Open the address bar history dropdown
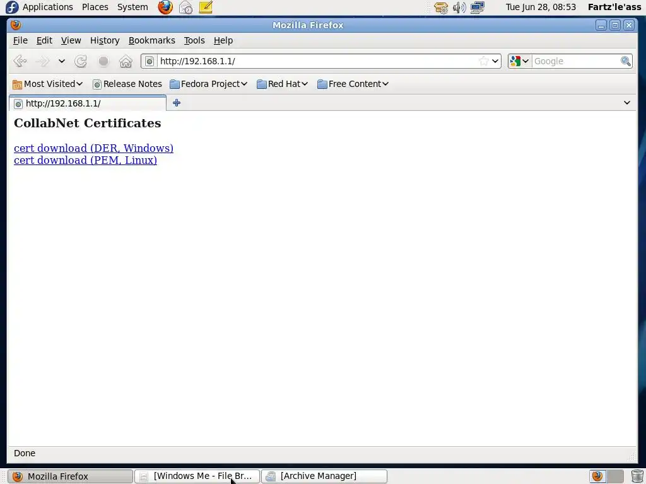646x484 pixels. 495,61
